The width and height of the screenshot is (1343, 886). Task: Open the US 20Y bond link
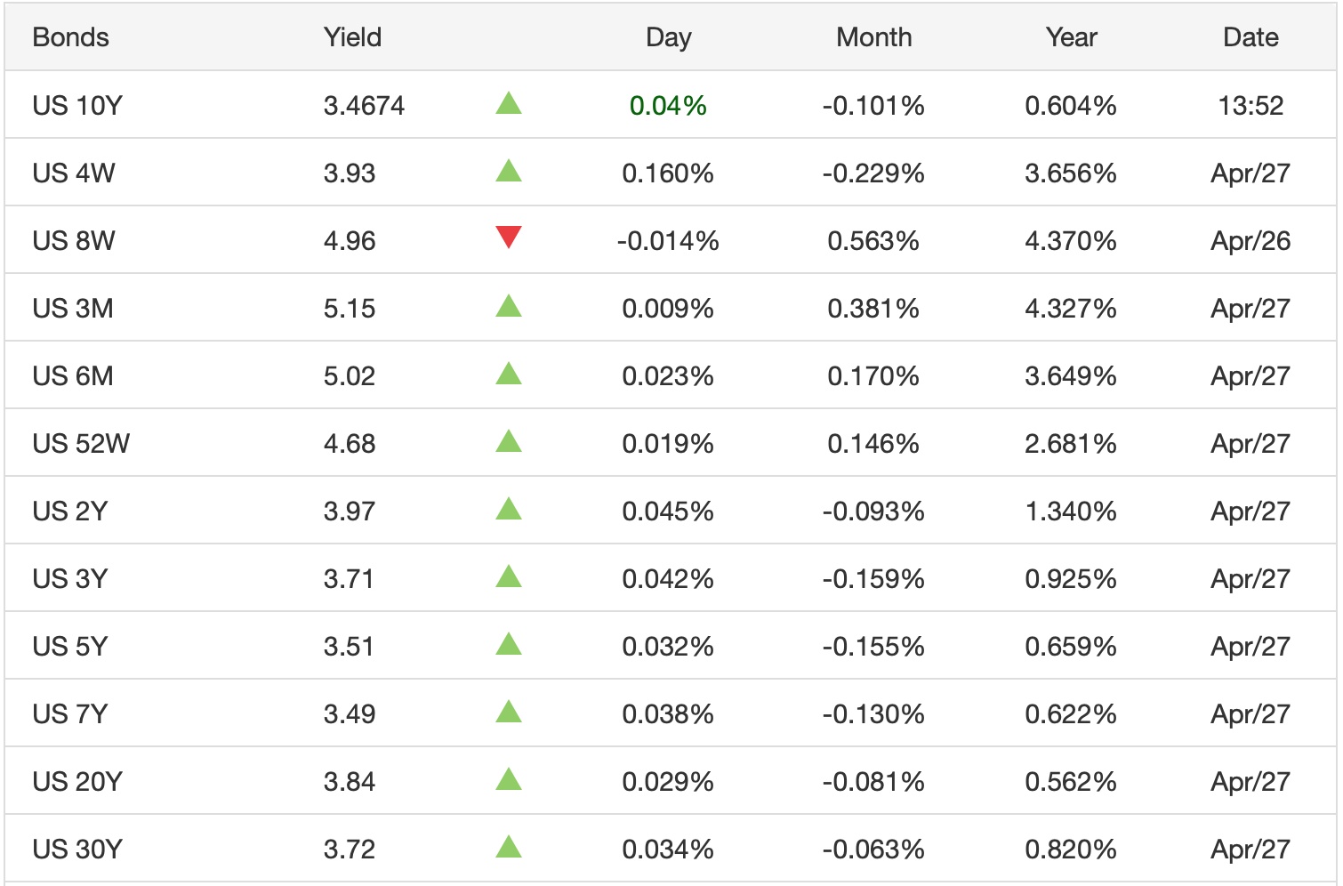click(77, 782)
